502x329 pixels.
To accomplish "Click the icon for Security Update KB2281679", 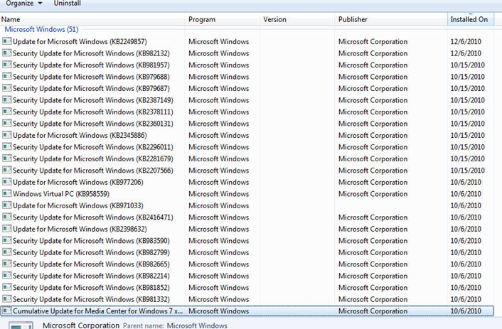I will tap(6, 158).
